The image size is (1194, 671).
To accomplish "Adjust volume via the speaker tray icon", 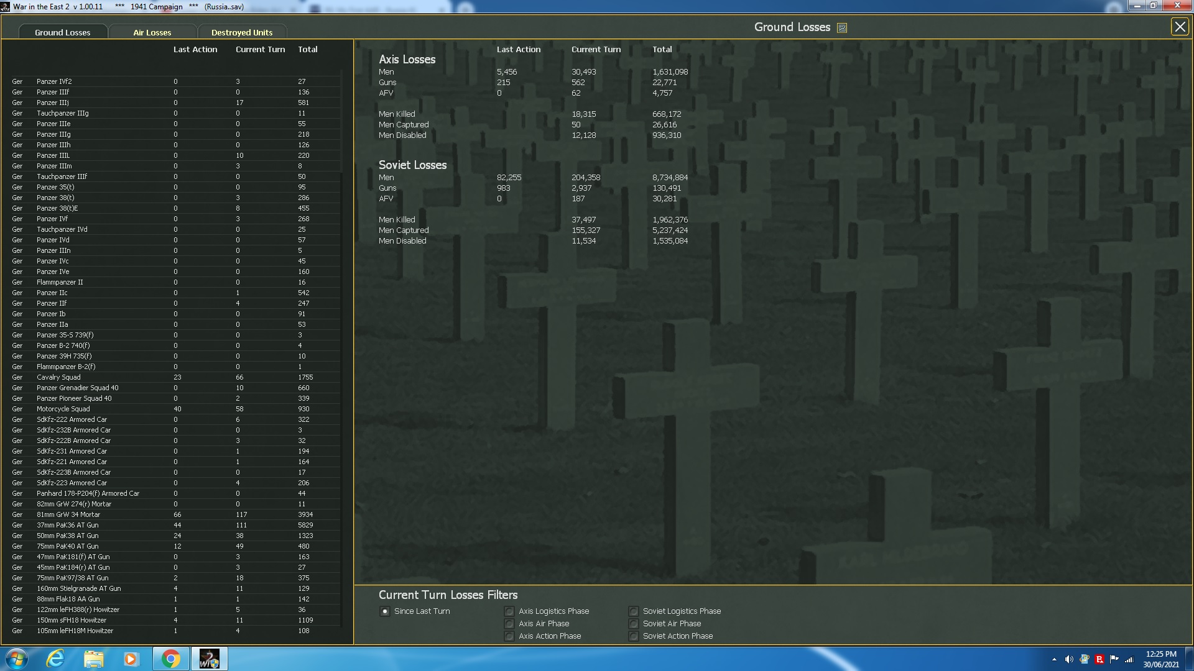I will click(x=1069, y=659).
